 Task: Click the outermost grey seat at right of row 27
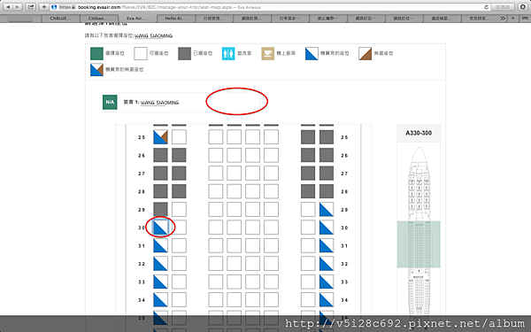click(x=327, y=174)
